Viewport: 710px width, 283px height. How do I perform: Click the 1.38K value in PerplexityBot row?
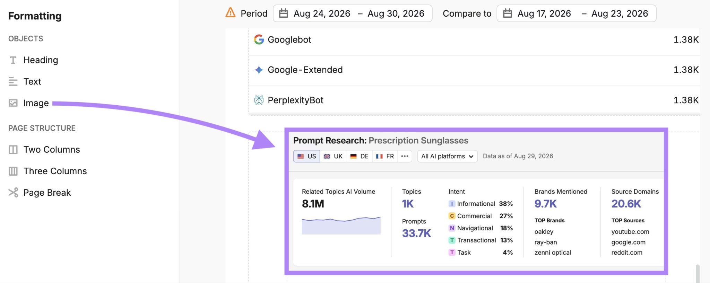686,100
